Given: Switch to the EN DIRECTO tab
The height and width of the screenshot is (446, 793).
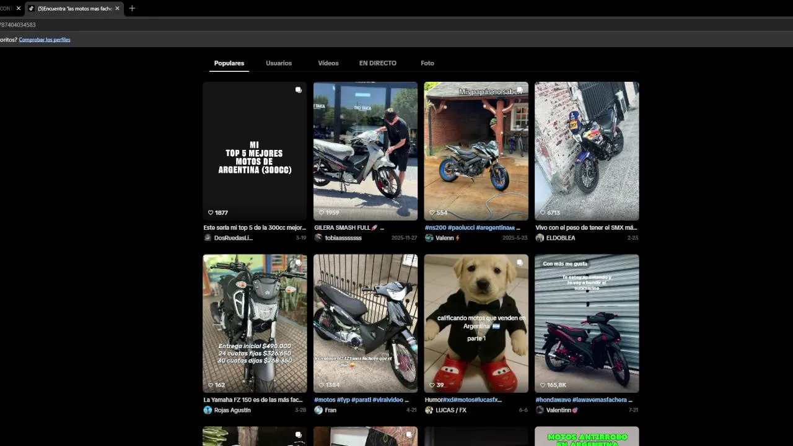Looking at the screenshot, I should point(378,63).
